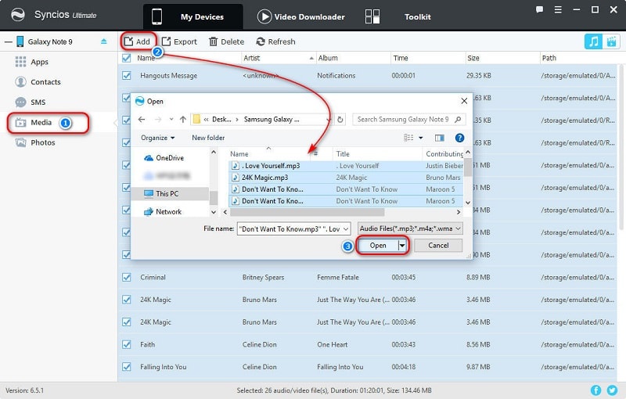Toggle the preview pane icon
The height and width of the screenshot is (399, 626).
tap(440, 138)
